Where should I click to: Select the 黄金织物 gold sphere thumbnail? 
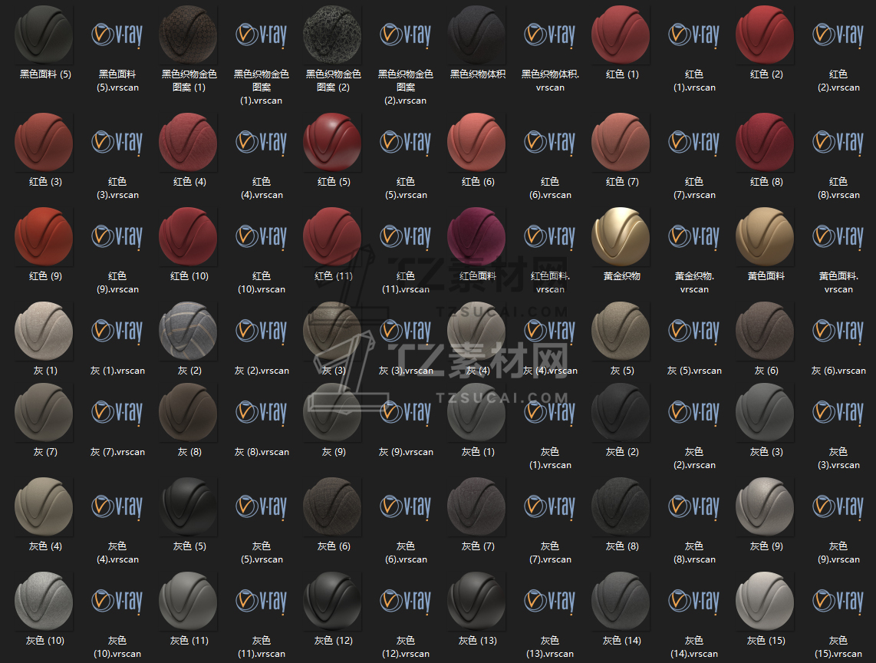point(621,236)
